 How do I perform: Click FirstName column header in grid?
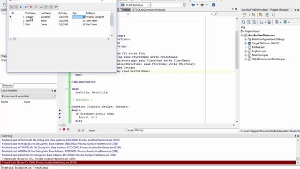[30, 13]
